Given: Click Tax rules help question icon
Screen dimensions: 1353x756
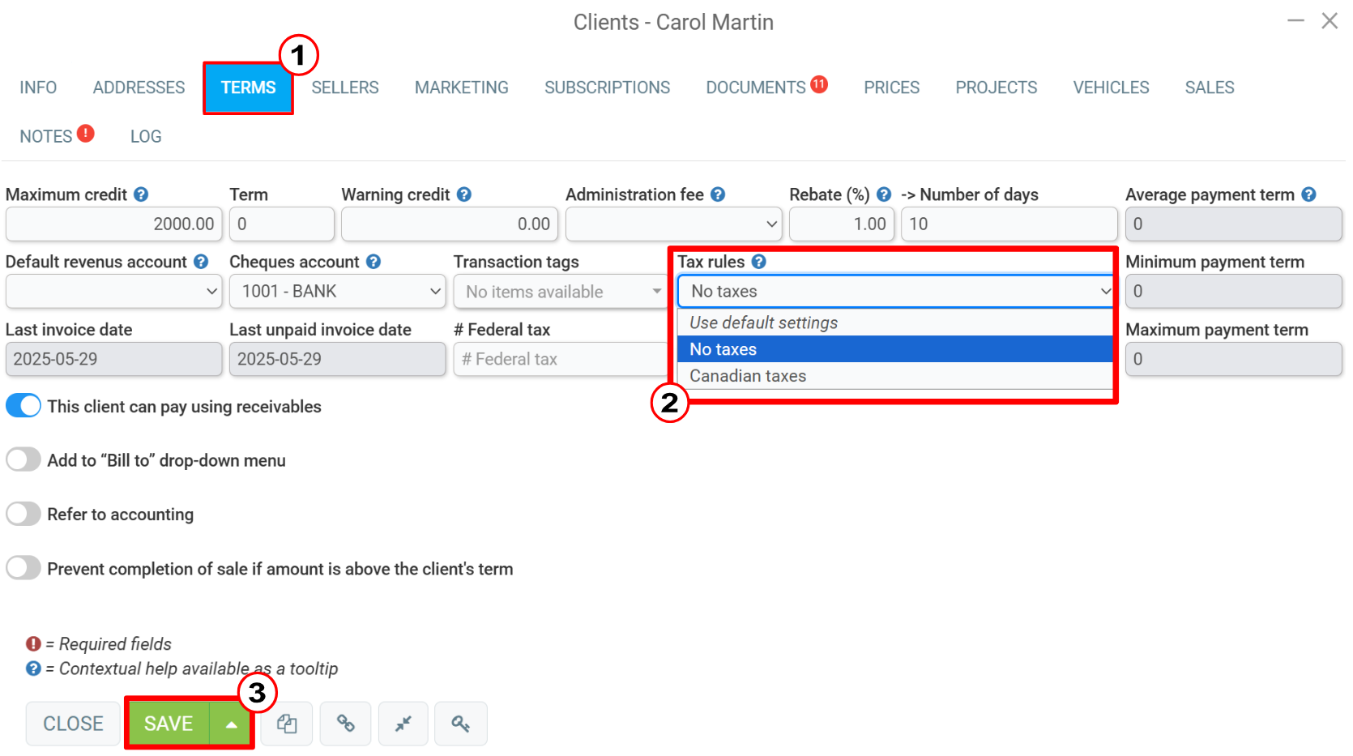Looking at the screenshot, I should (758, 262).
